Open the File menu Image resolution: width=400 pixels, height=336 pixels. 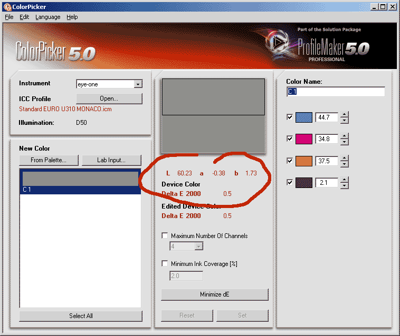pos(9,17)
